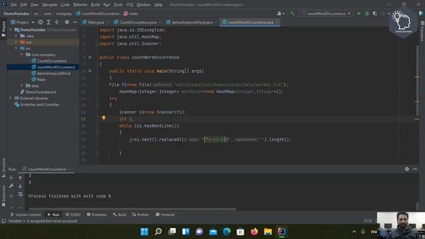Expand the .idea folder
425x239 pixels.
[16, 36]
